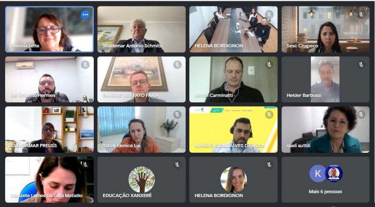Click muted mic icon on Marcio Goncalves da Rosa tile

269,114
